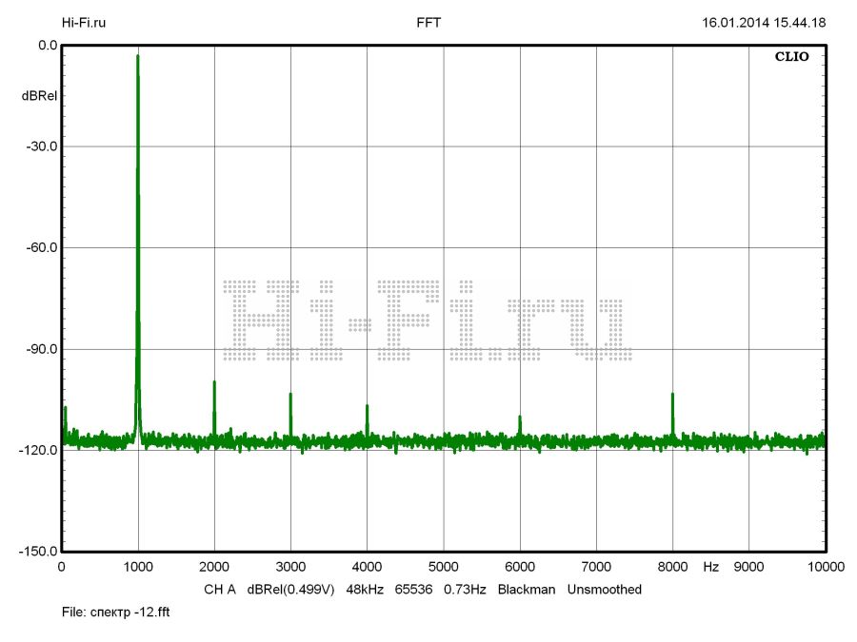Click the 48kHz sample rate text

tap(364, 590)
